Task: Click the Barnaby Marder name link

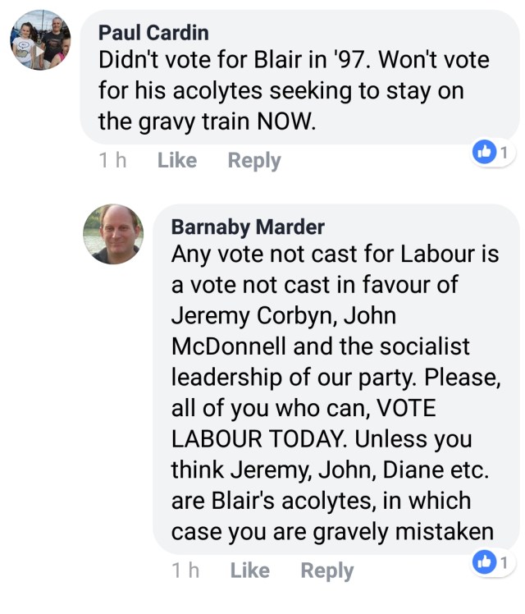Action: tap(248, 227)
